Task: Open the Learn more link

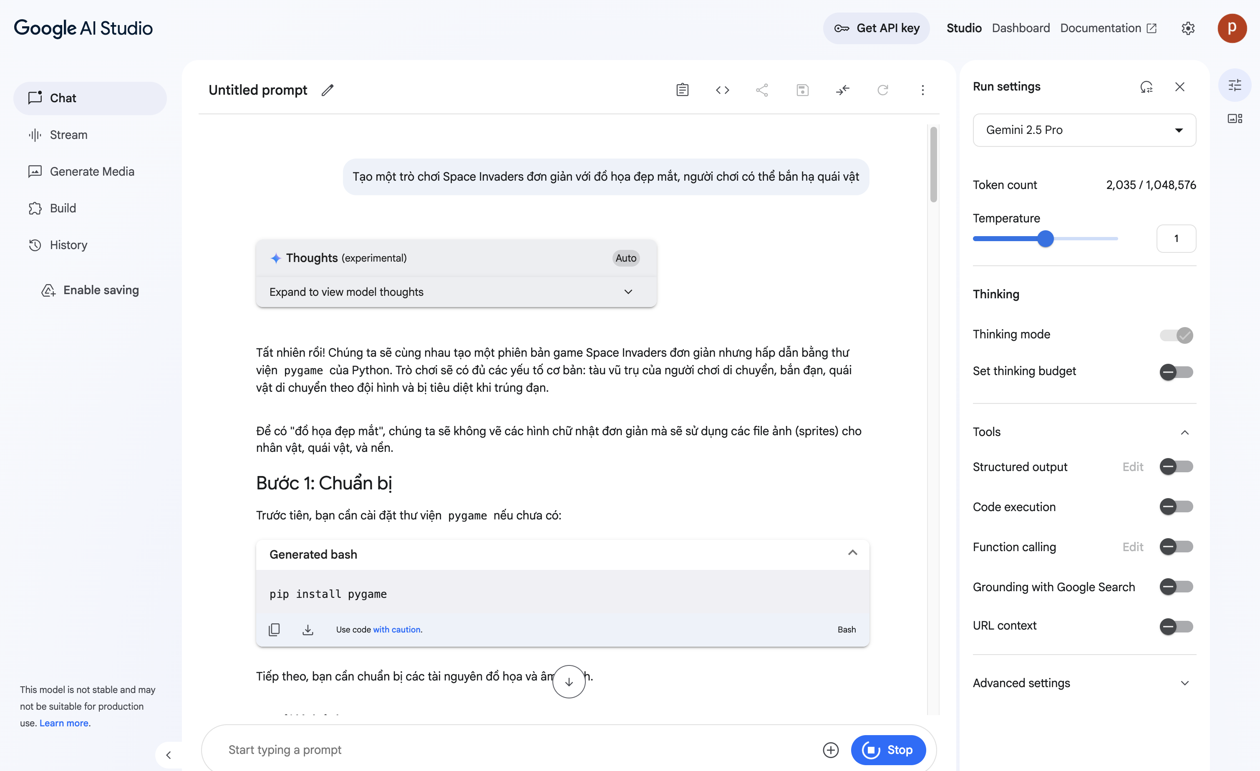Action: pyautogui.click(x=64, y=723)
